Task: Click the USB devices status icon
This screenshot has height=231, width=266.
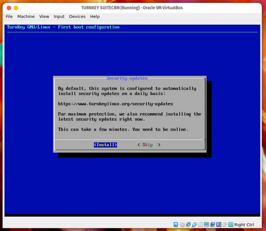Action: 194,224
